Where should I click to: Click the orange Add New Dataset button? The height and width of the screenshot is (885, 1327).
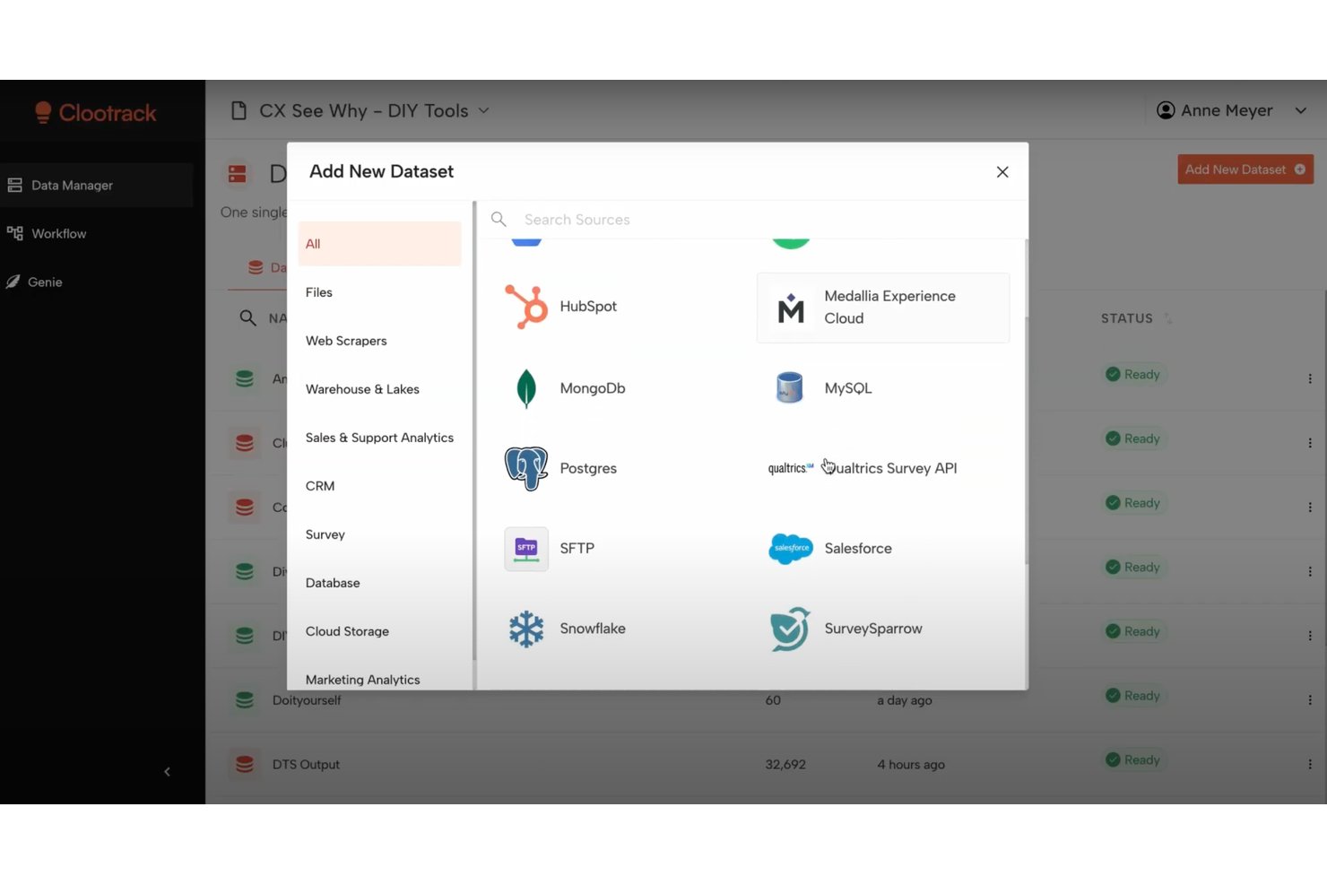(1245, 169)
